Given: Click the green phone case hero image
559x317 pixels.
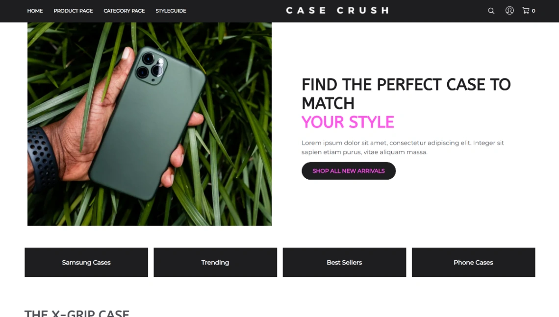Looking at the screenshot, I should [150, 124].
